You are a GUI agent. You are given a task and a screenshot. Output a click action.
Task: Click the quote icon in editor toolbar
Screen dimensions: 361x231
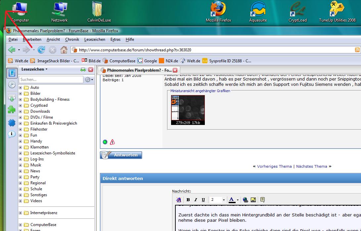click(x=262, y=200)
